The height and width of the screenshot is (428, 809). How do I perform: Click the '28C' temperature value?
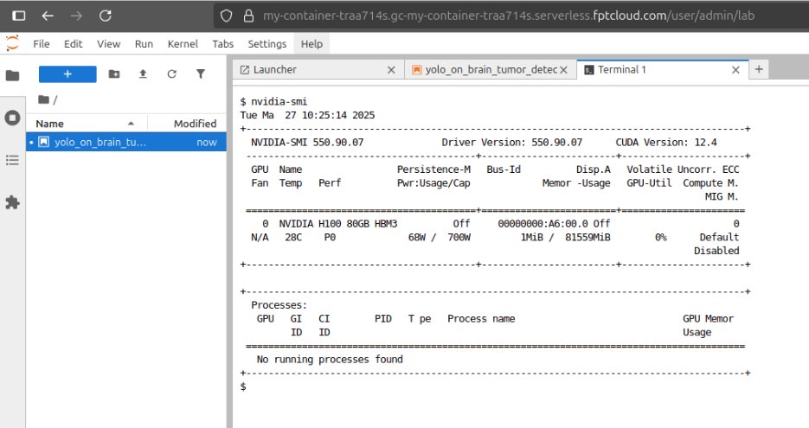pyautogui.click(x=293, y=237)
